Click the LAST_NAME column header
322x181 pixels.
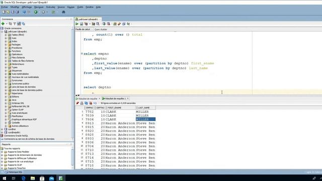click(x=145, y=108)
